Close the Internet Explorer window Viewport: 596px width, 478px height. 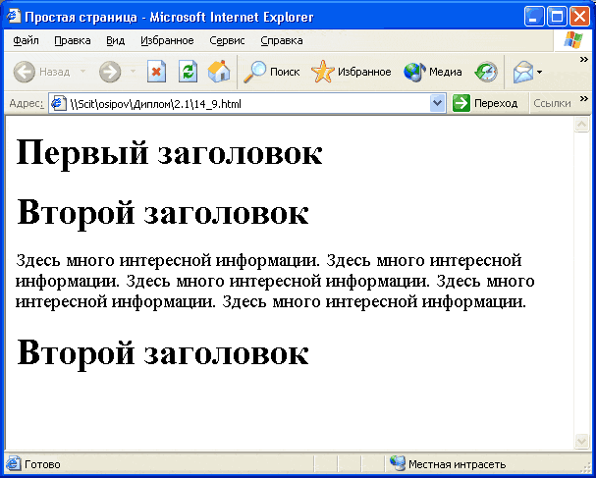click(x=579, y=17)
